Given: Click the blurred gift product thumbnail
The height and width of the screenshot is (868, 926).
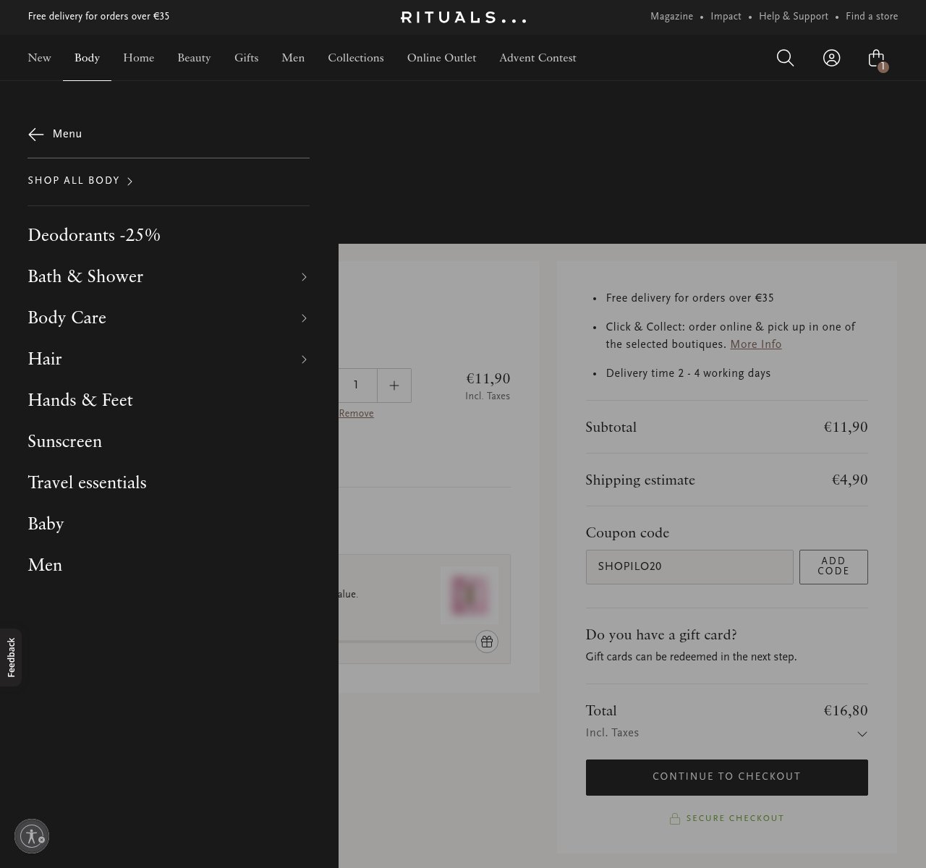Looking at the screenshot, I should [470, 595].
